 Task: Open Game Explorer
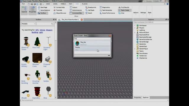click(44, 10)
